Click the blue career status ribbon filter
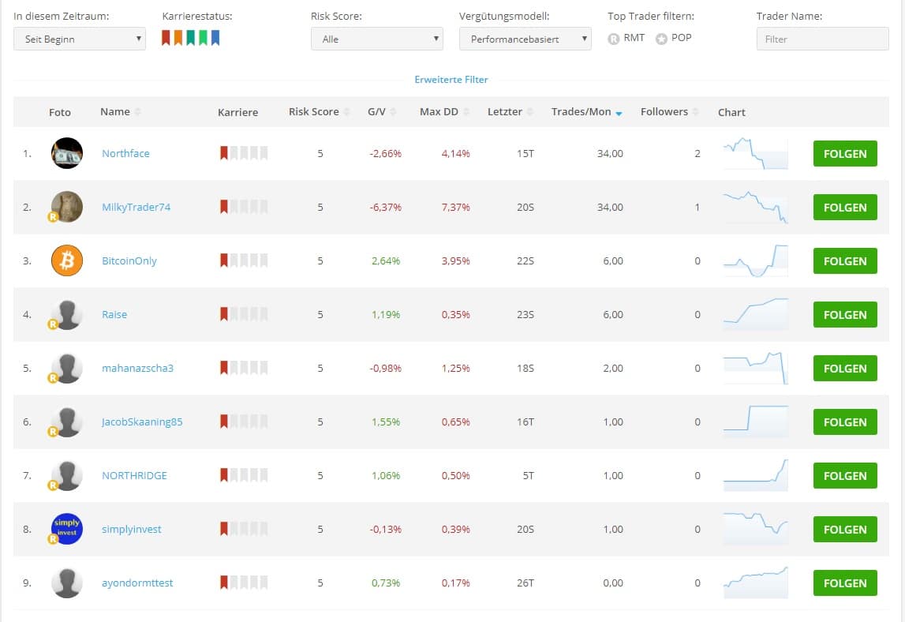 (215, 38)
